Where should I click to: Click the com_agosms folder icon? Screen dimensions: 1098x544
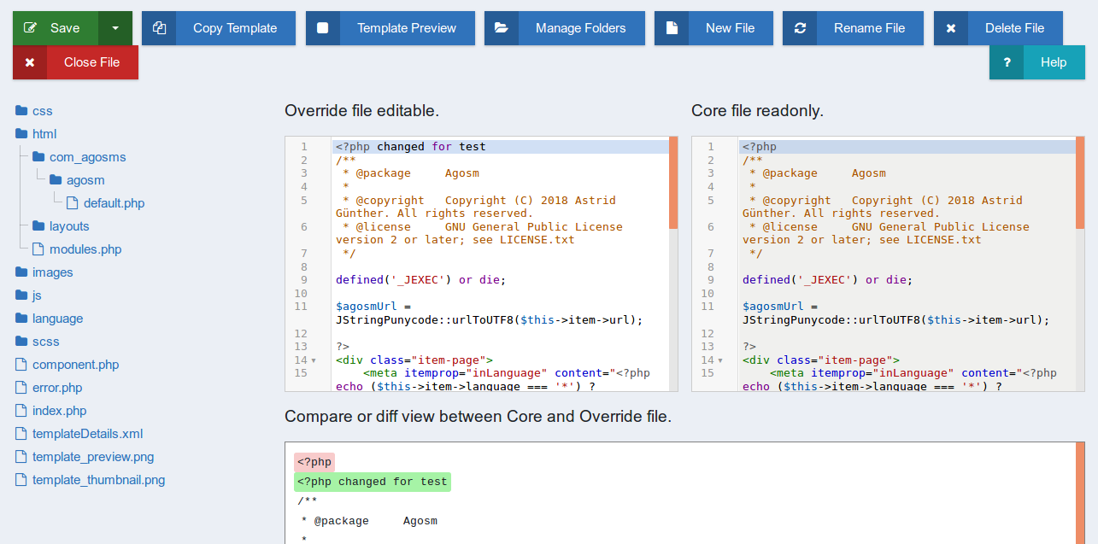click(x=38, y=157)
